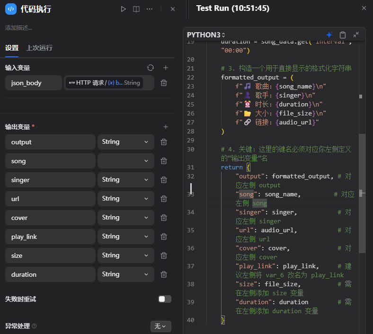Open the 异常处理 help icon
373x334 pixels.
[x=34, y=326]
